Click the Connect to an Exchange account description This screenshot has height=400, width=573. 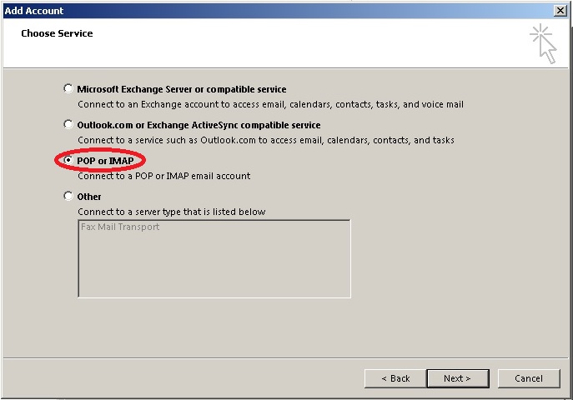point(270,104)
